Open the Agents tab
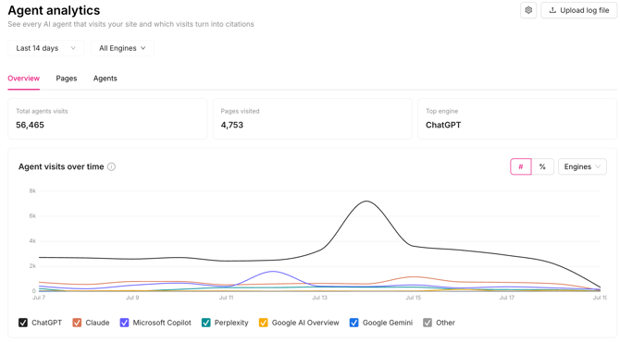This screenshot has height=342, width=620. pos(105,79)
